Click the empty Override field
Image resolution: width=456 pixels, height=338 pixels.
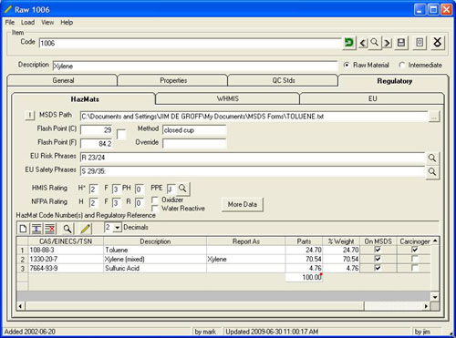(x=194, y=144)
